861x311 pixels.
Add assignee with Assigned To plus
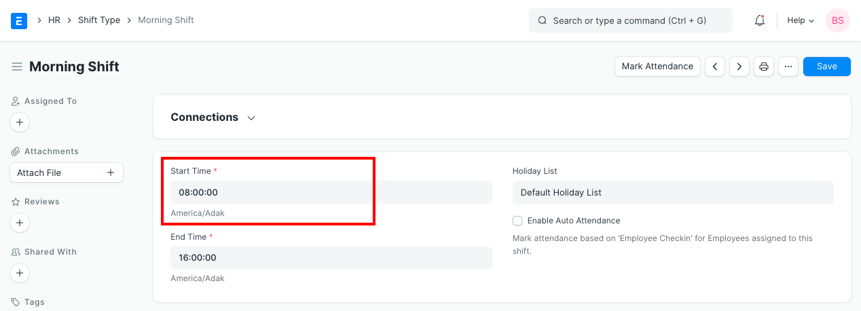coord(20,123)
